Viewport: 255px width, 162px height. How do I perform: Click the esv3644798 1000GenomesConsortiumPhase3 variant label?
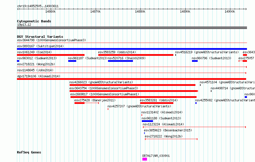tap(52, 40)
